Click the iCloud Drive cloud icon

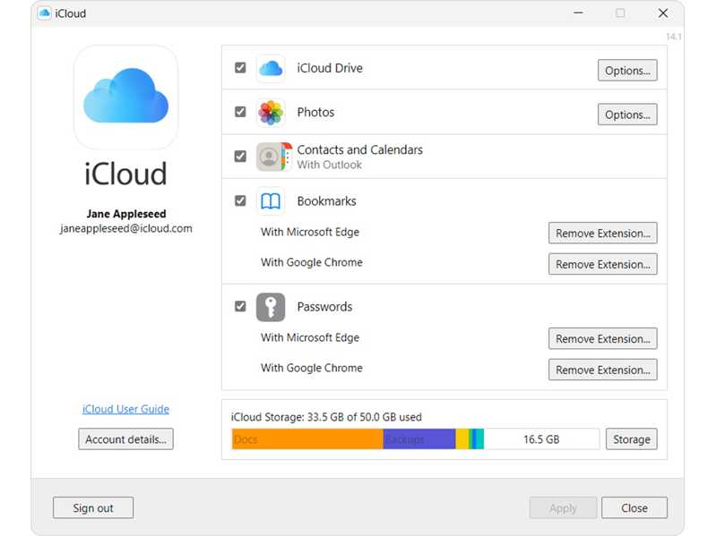click(271, 69)
